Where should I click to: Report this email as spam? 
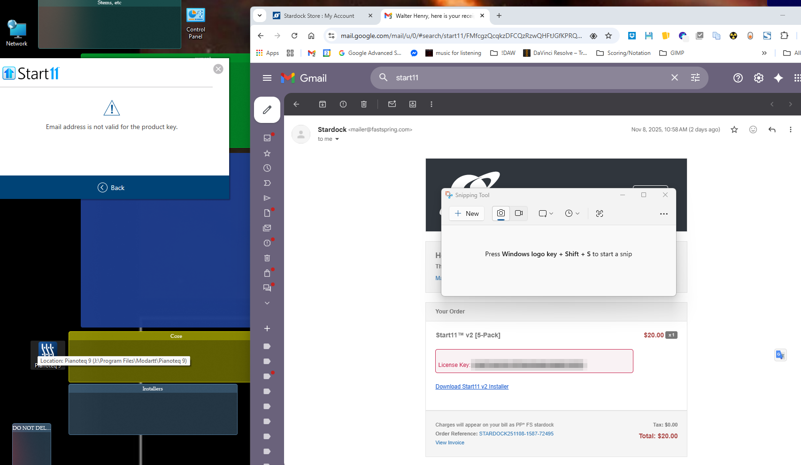[x=343, y=104]
